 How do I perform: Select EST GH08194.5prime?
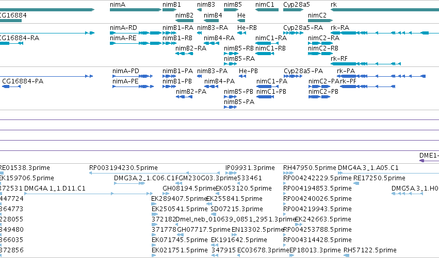point(166,194)
